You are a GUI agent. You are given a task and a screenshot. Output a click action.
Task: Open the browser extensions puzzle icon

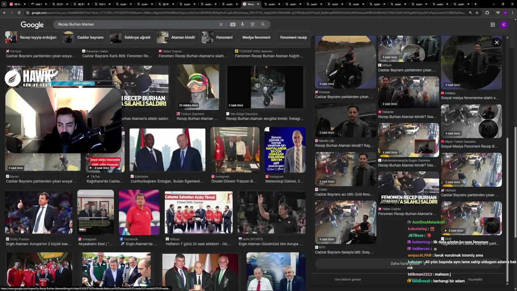(487, 13)
